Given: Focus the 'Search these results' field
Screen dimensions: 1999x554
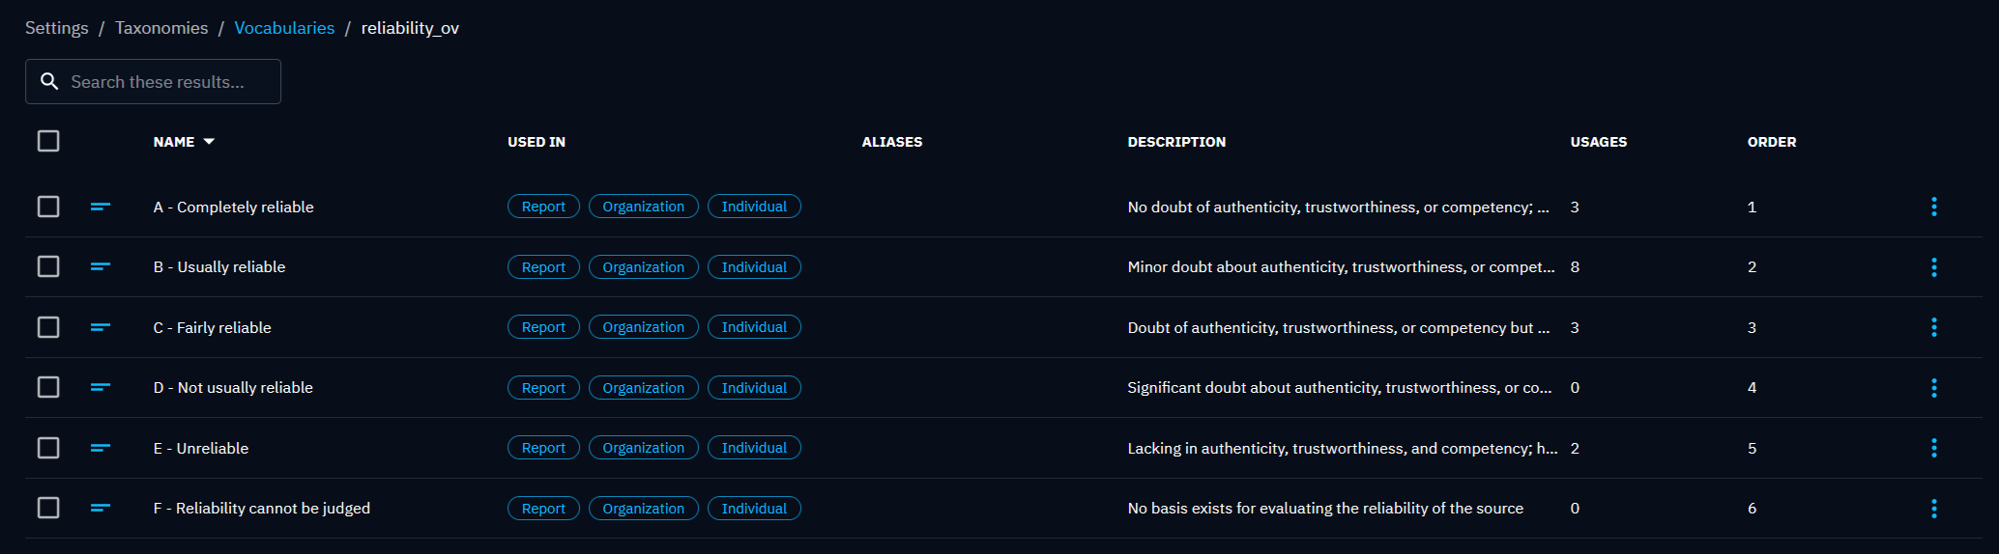Looking at the screenshot, I should (164, 82).
